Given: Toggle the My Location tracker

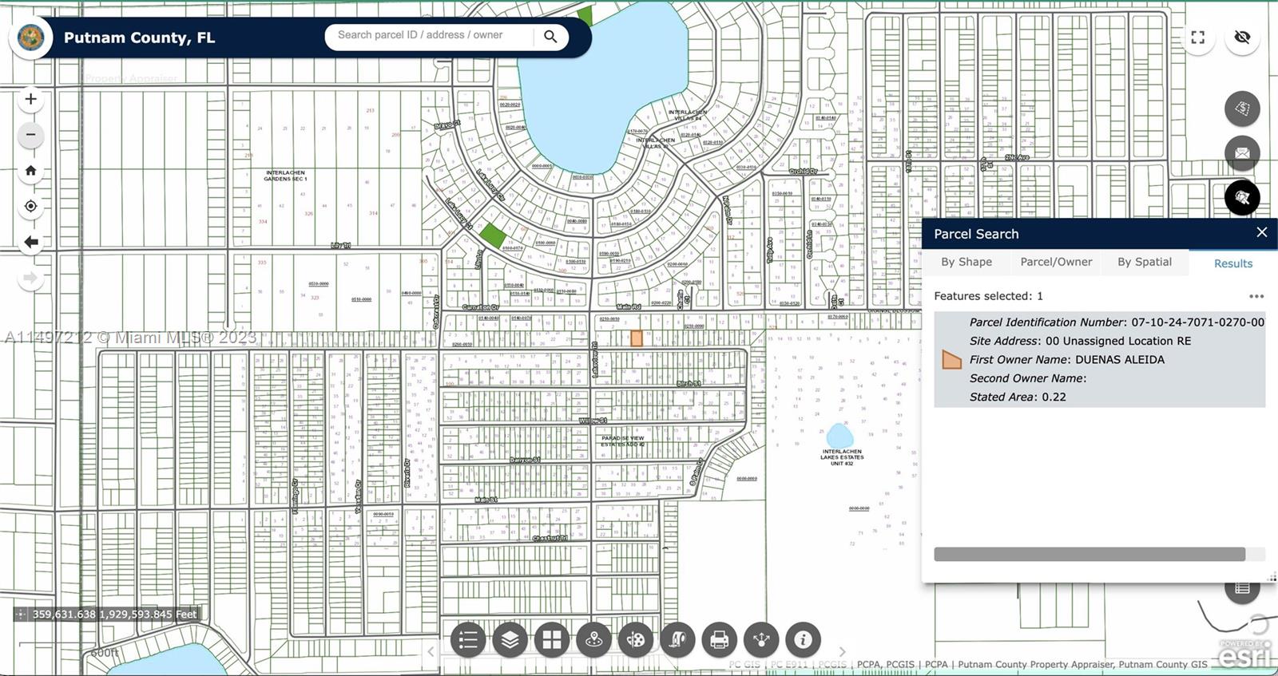Looking at the screenshot, I should (30, 206).
